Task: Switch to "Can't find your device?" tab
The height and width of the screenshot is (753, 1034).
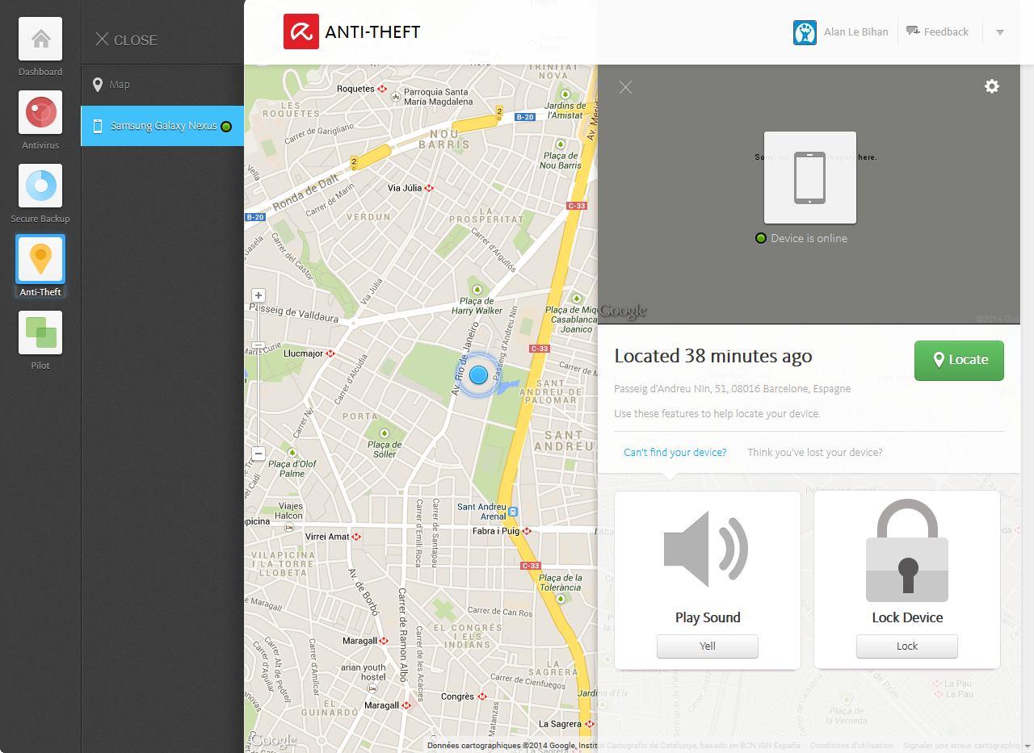Action: 675,453
